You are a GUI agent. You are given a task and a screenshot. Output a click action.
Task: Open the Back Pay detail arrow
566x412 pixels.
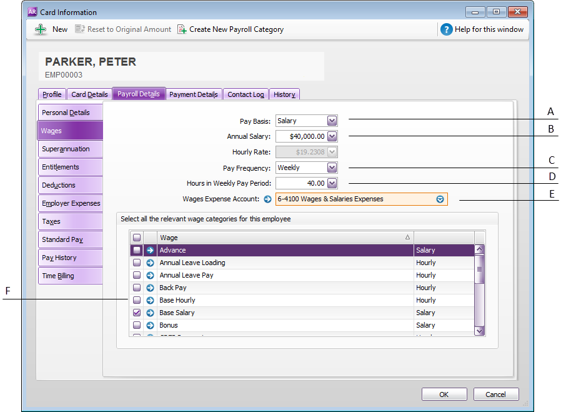150,288
